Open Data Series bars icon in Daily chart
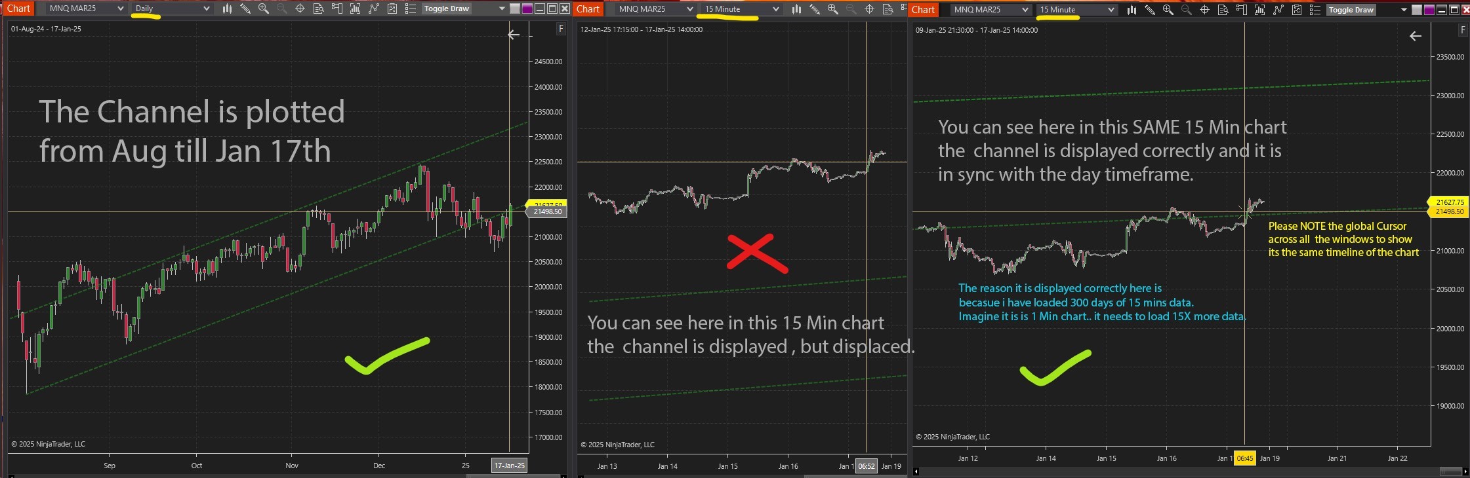Screen dimensions: 1470x478 (227, 9)
